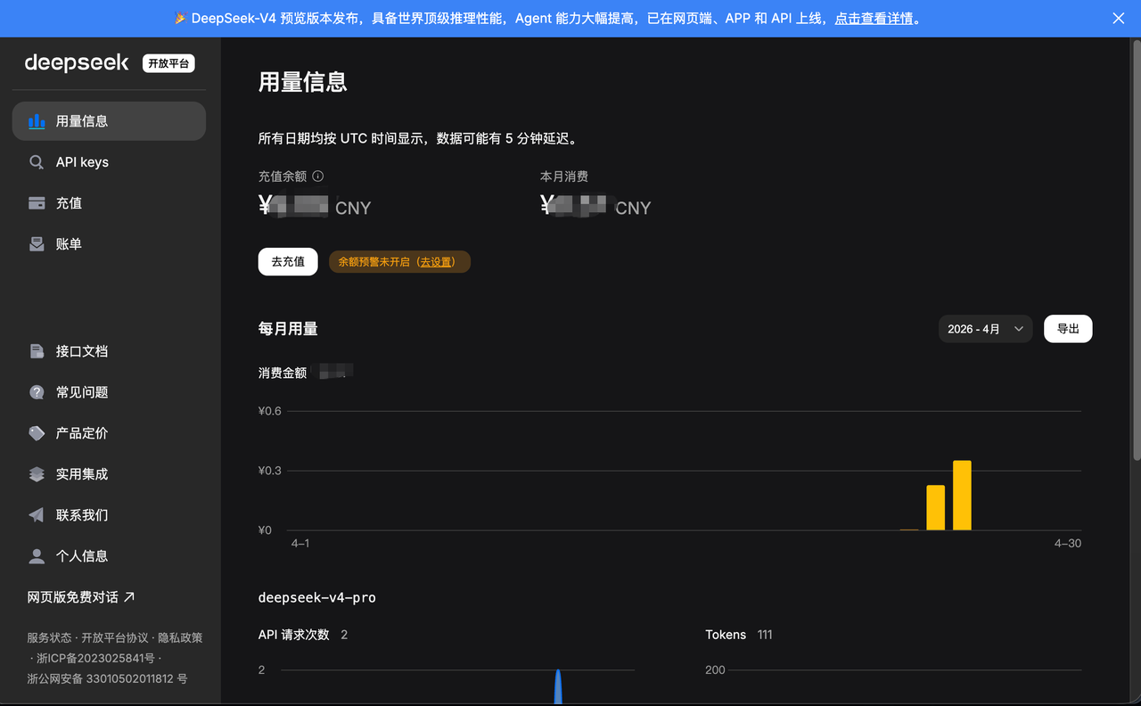This screenshot has width=1141, height=706.
Task: Click the 浙公网安备 33010502011812 号 link
Action: (x=107, y=678)
